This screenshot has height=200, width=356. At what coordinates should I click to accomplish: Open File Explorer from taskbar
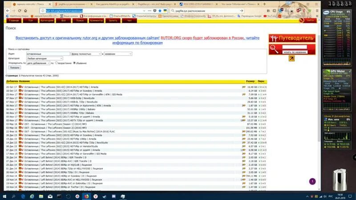(x=41, y=196)
